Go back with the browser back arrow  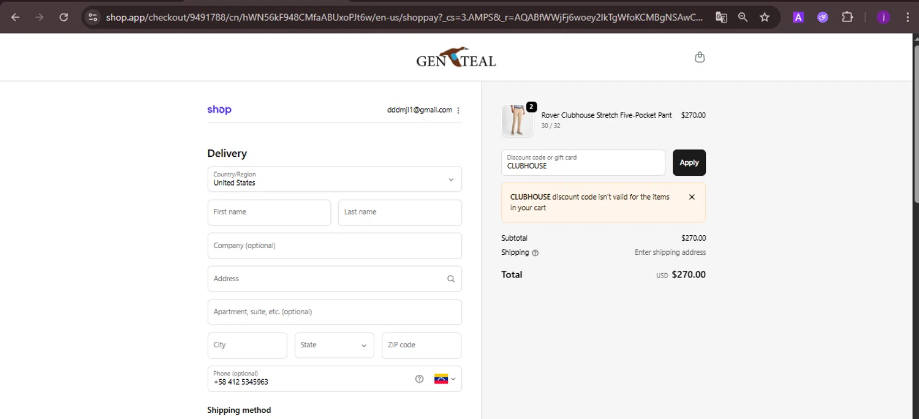point(15,17)
